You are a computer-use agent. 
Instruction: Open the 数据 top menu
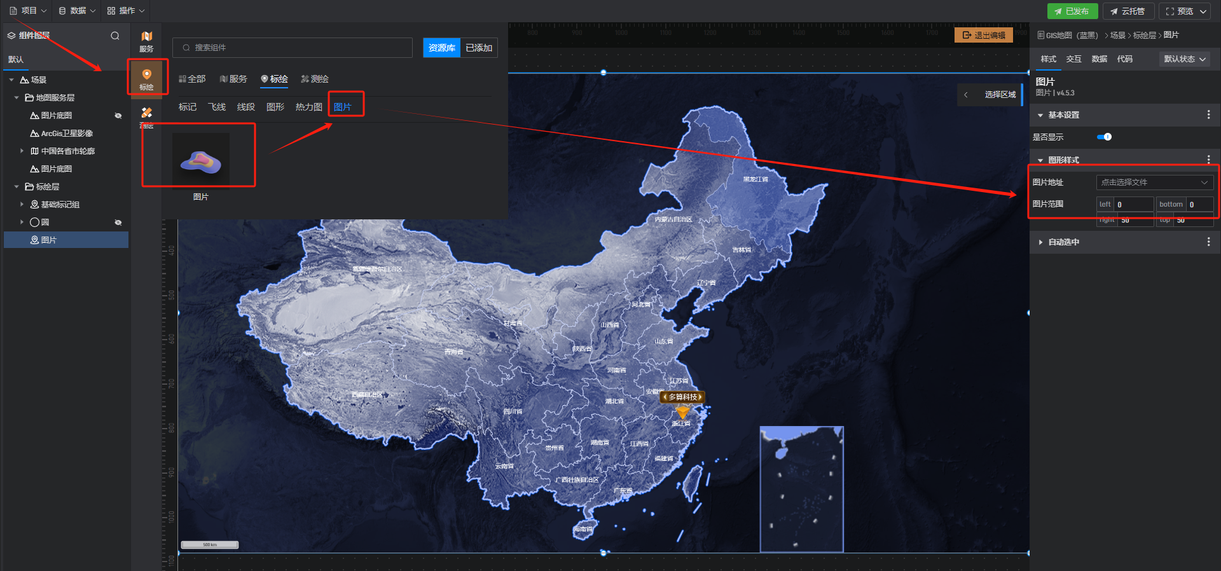point(77,11)
